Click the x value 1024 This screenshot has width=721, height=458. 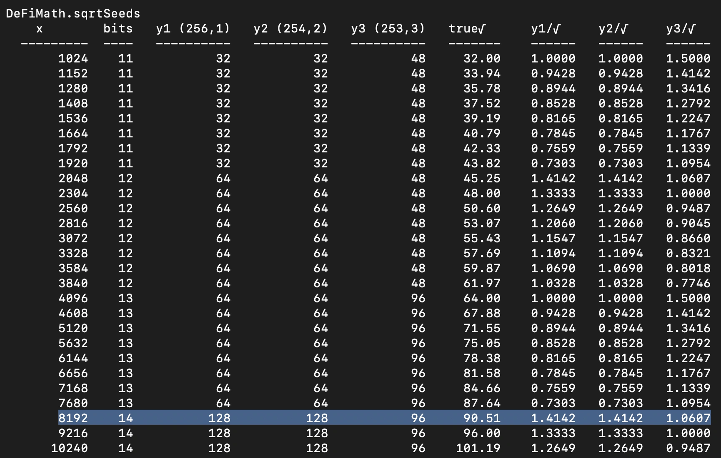(73, 59)
